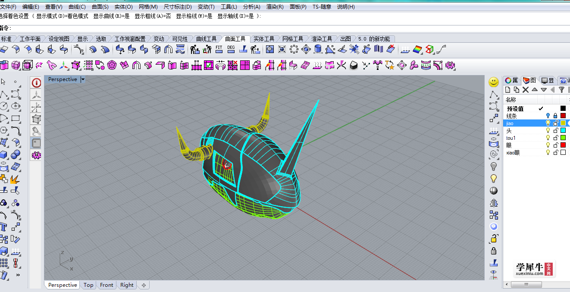Open 说明(H) help menu
Viewport: 570px width, 292px height.
point(346,7)
